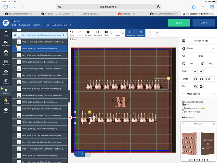217x163 pixels.
Task: Open the Align dropdown arrow
Action: [122, 33]
